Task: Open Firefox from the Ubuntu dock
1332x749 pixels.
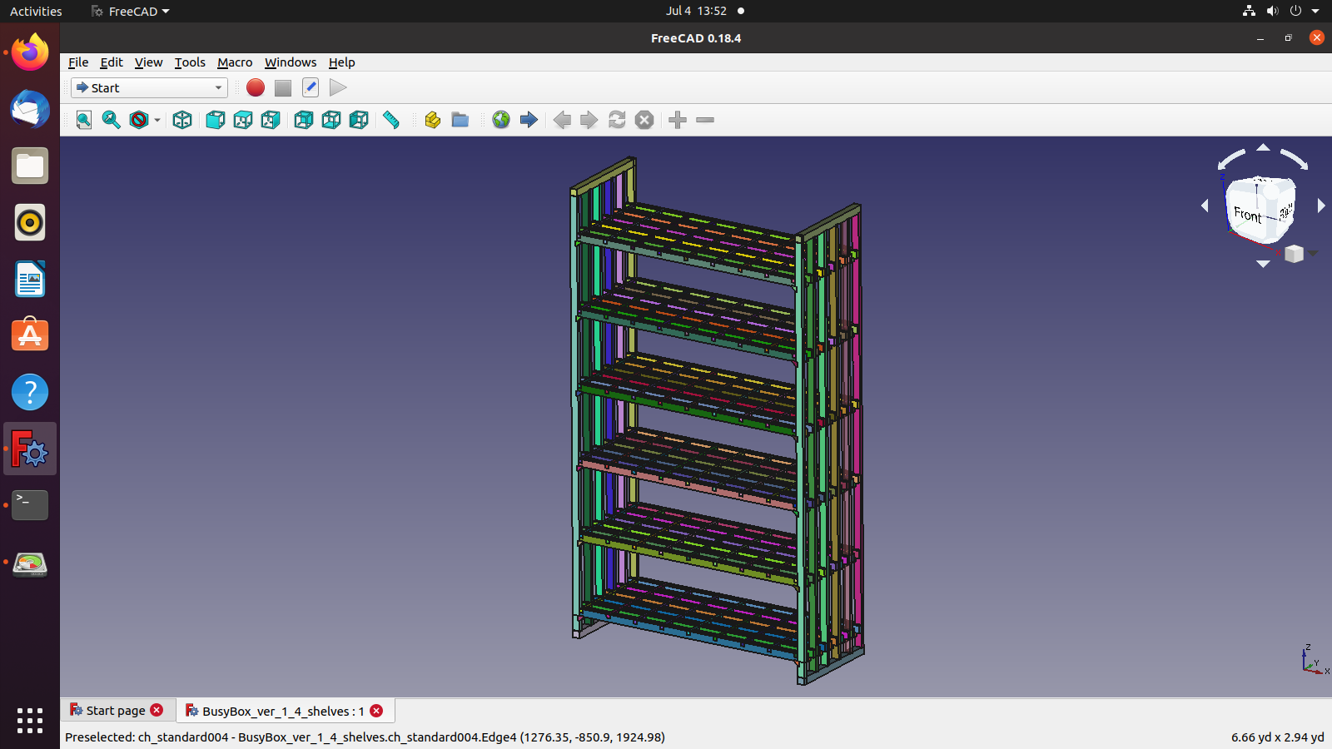Action: point(30,52)
